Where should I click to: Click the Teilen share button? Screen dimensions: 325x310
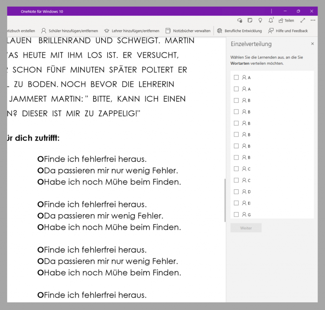(286, 20)
